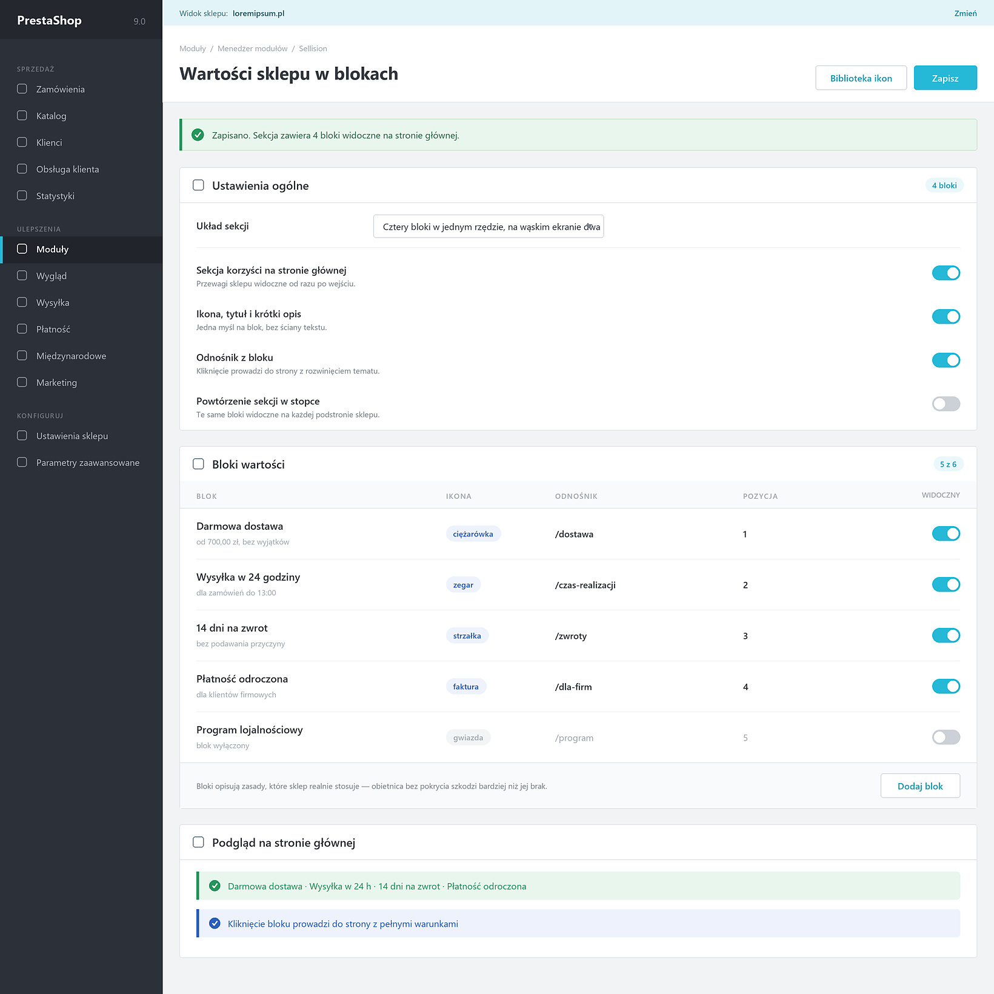Click the green check icon beside Darmowa dostawa preview
This screenshot has height=994, width=994.
coord(215,886)
